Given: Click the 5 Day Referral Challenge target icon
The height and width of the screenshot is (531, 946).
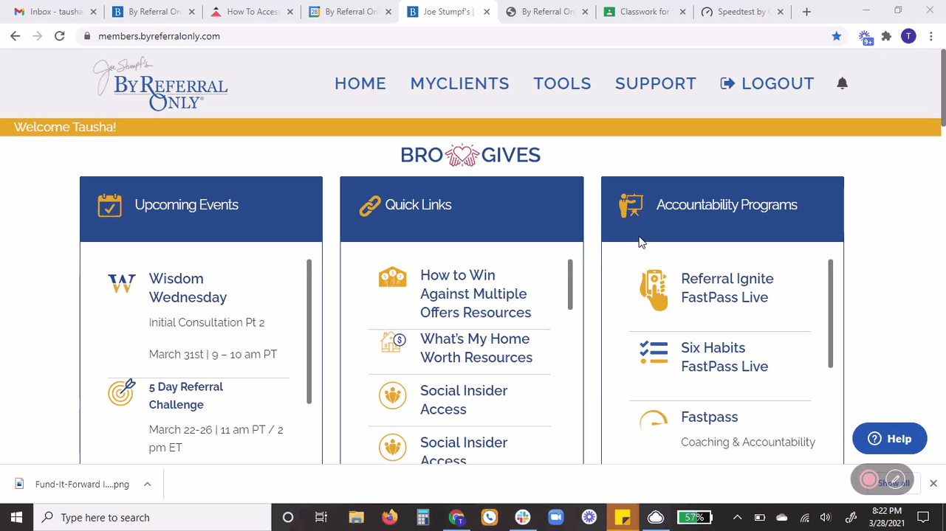Looking at the screenshot, I should (x=122, y=392).
